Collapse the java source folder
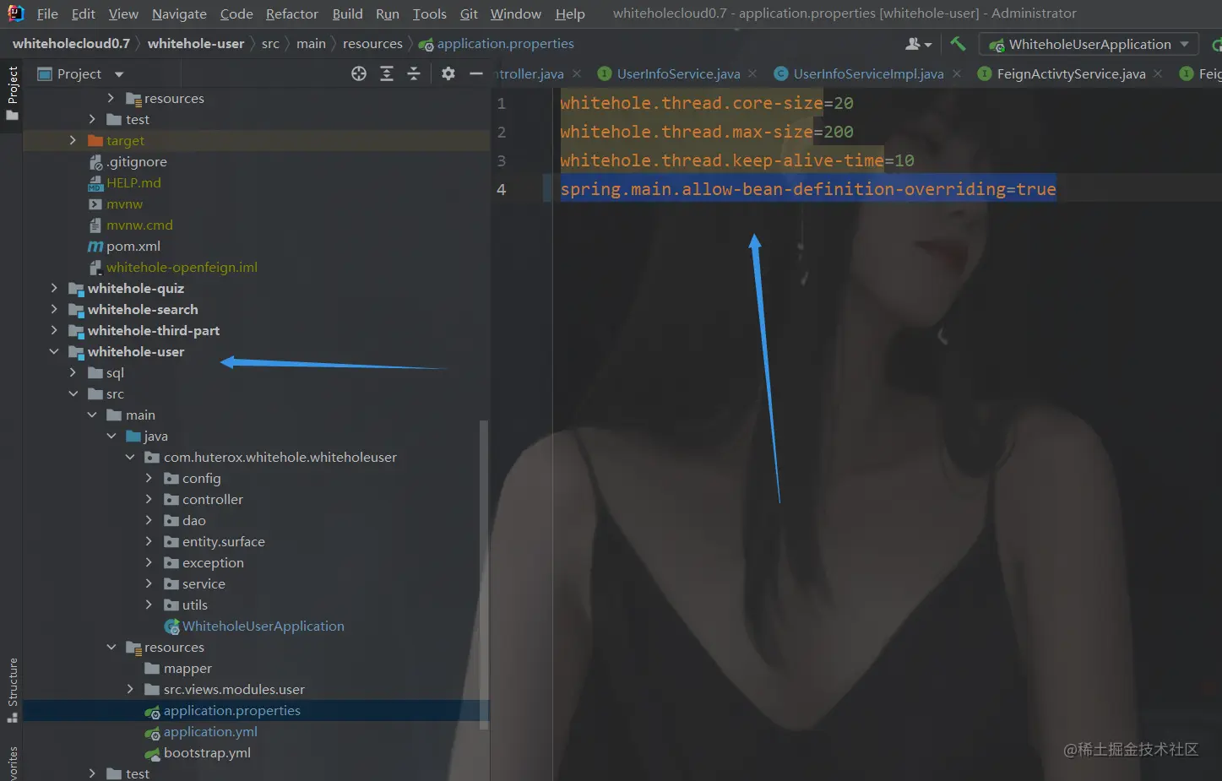The image size is (1222, 781). pyautogui.click(x=111, y=436)
